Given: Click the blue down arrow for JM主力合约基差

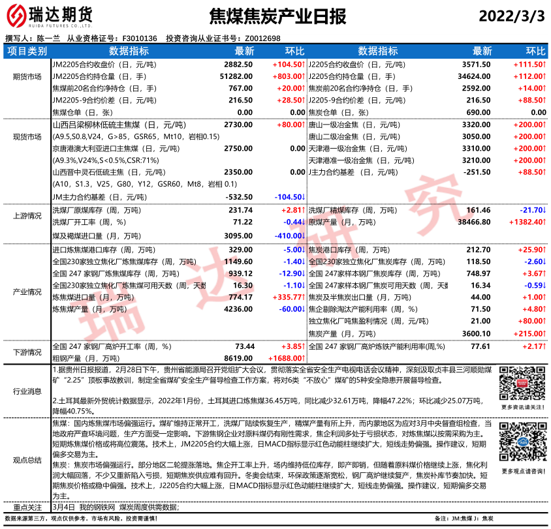Looking at the screenshot, I should pos(304,196).
